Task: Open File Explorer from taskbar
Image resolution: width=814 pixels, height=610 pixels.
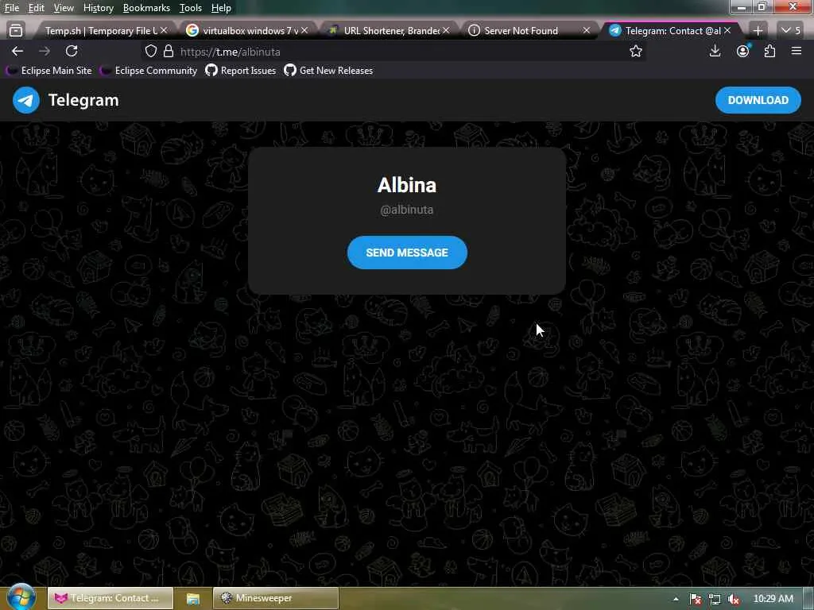Action: click(x=192, y=598)
